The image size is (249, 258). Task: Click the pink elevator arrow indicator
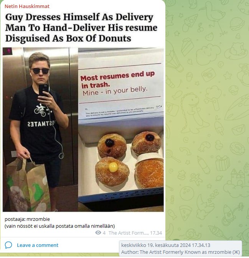click(x=8, y=51)
